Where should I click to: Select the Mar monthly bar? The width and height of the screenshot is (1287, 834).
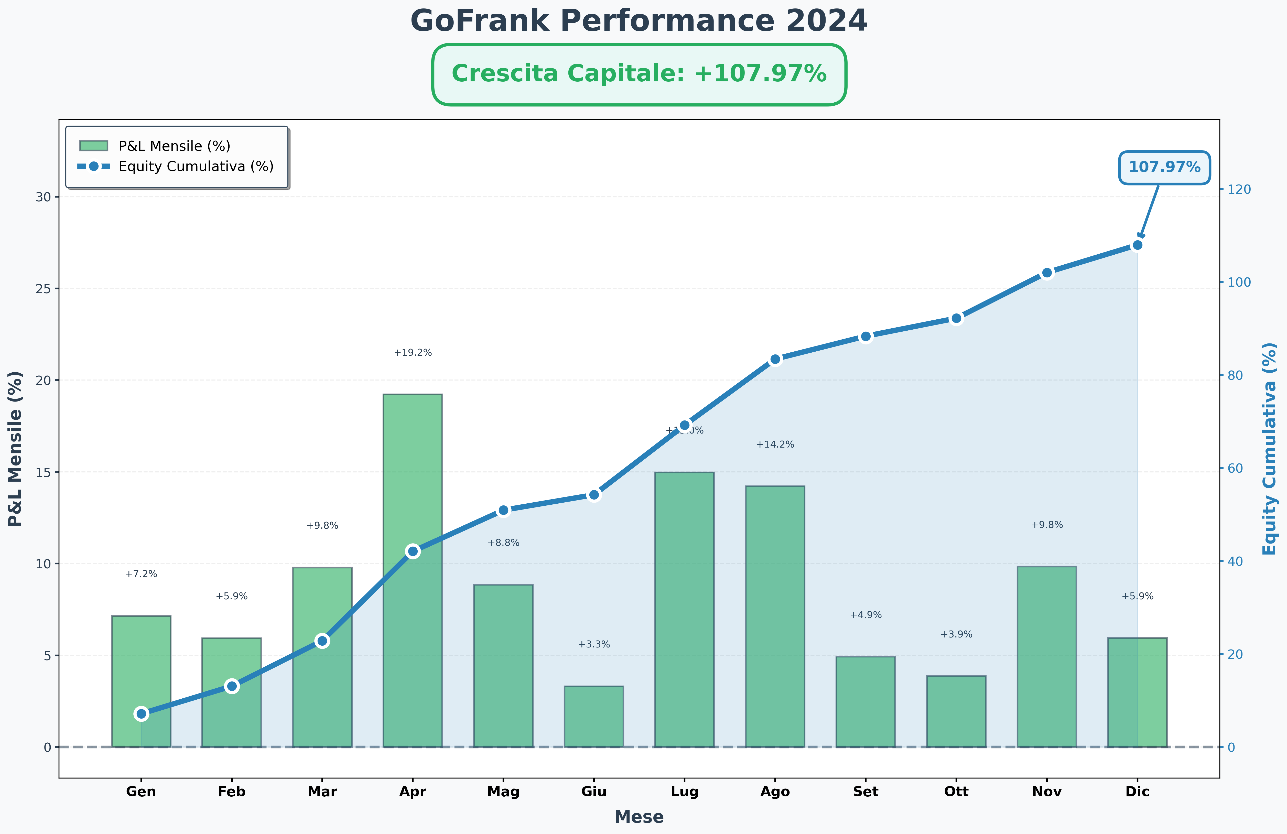point(322,657)
